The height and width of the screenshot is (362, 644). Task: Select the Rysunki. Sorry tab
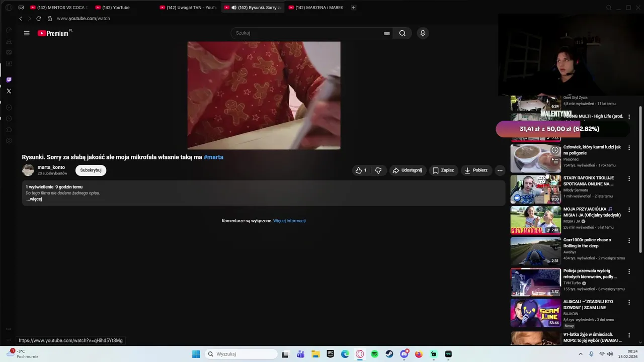(253, 8)
